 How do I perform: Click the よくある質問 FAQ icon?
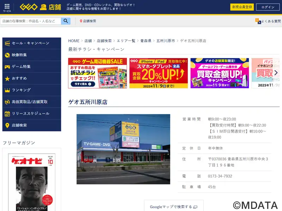[x=258, y=21]
